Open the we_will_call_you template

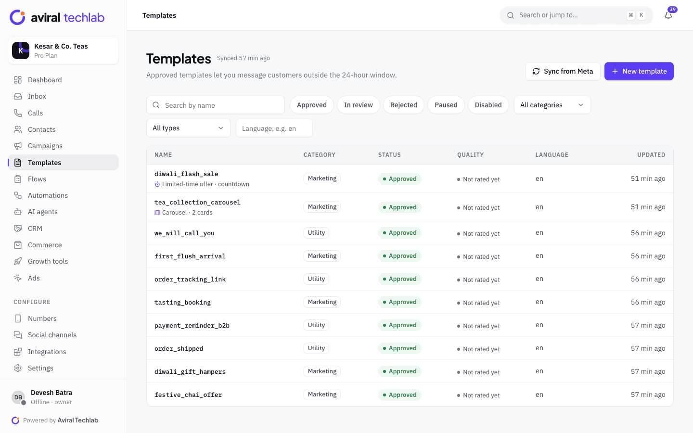pos(410,233)
